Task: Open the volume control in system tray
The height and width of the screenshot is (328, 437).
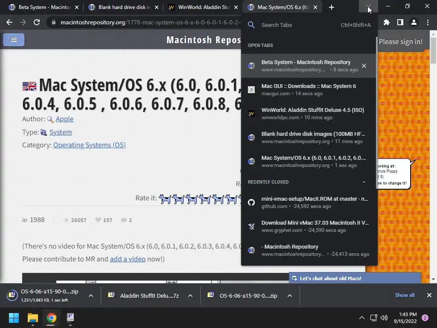Action: tap(384, 318)
